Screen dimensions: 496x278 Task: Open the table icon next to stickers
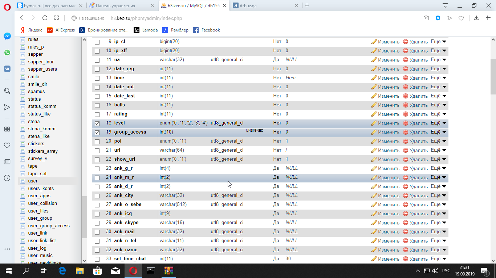point(23,144)
